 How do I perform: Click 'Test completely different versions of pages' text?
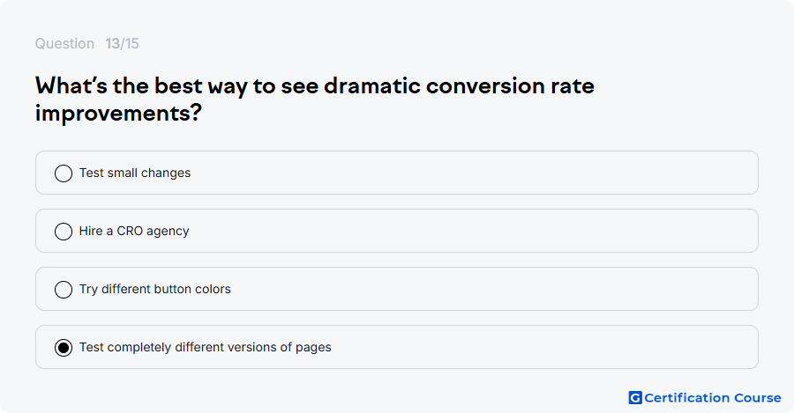point(205,347)
